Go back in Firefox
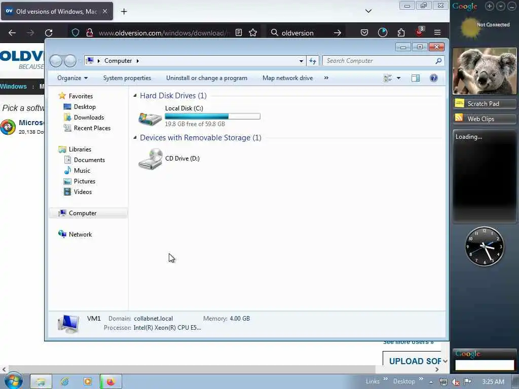Viewport: 519px width, 389px height. pyautogui.click(x=12, y=33)
